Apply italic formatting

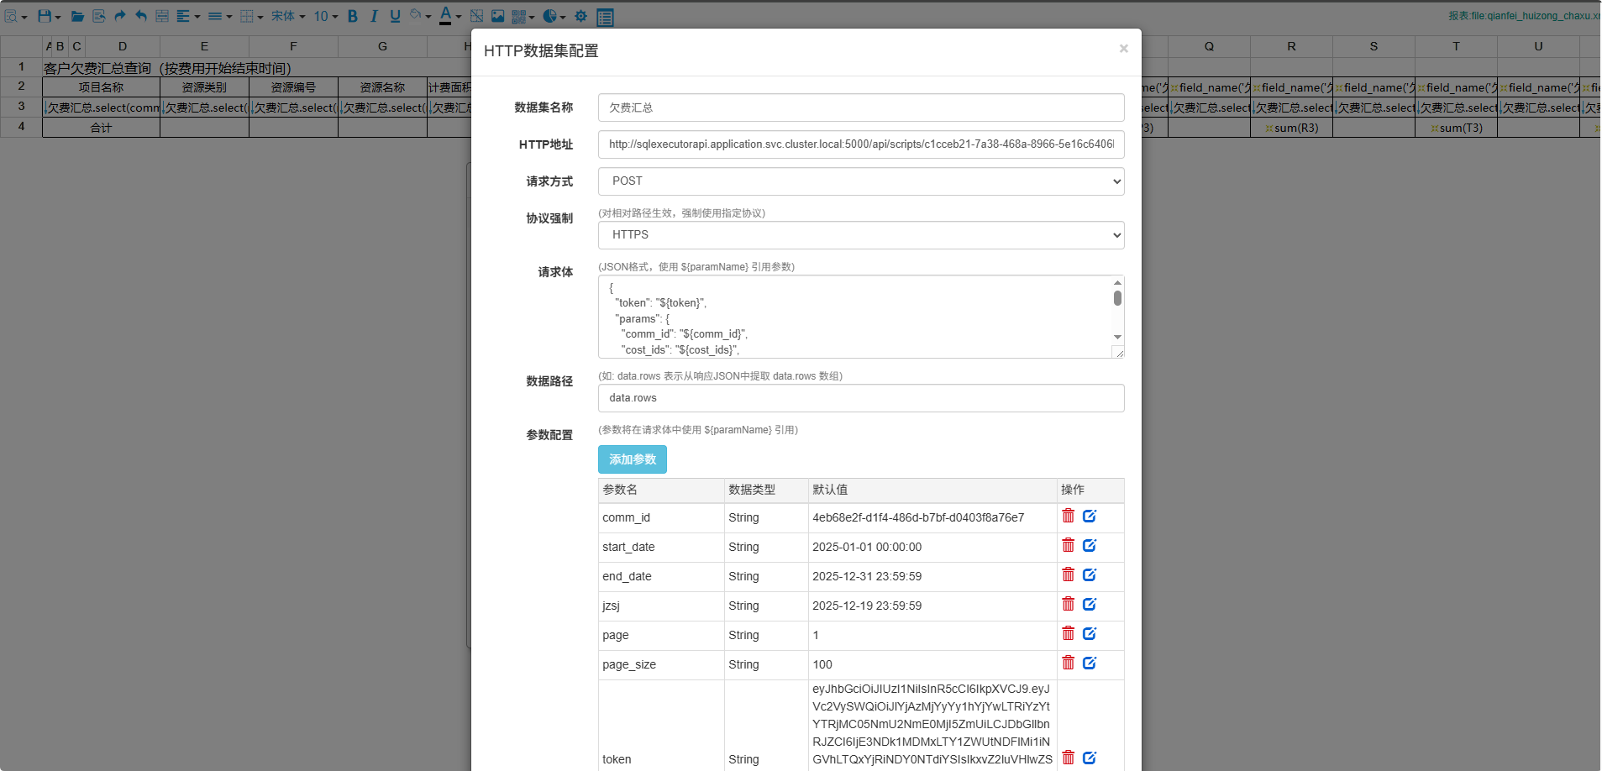[374, 16]
